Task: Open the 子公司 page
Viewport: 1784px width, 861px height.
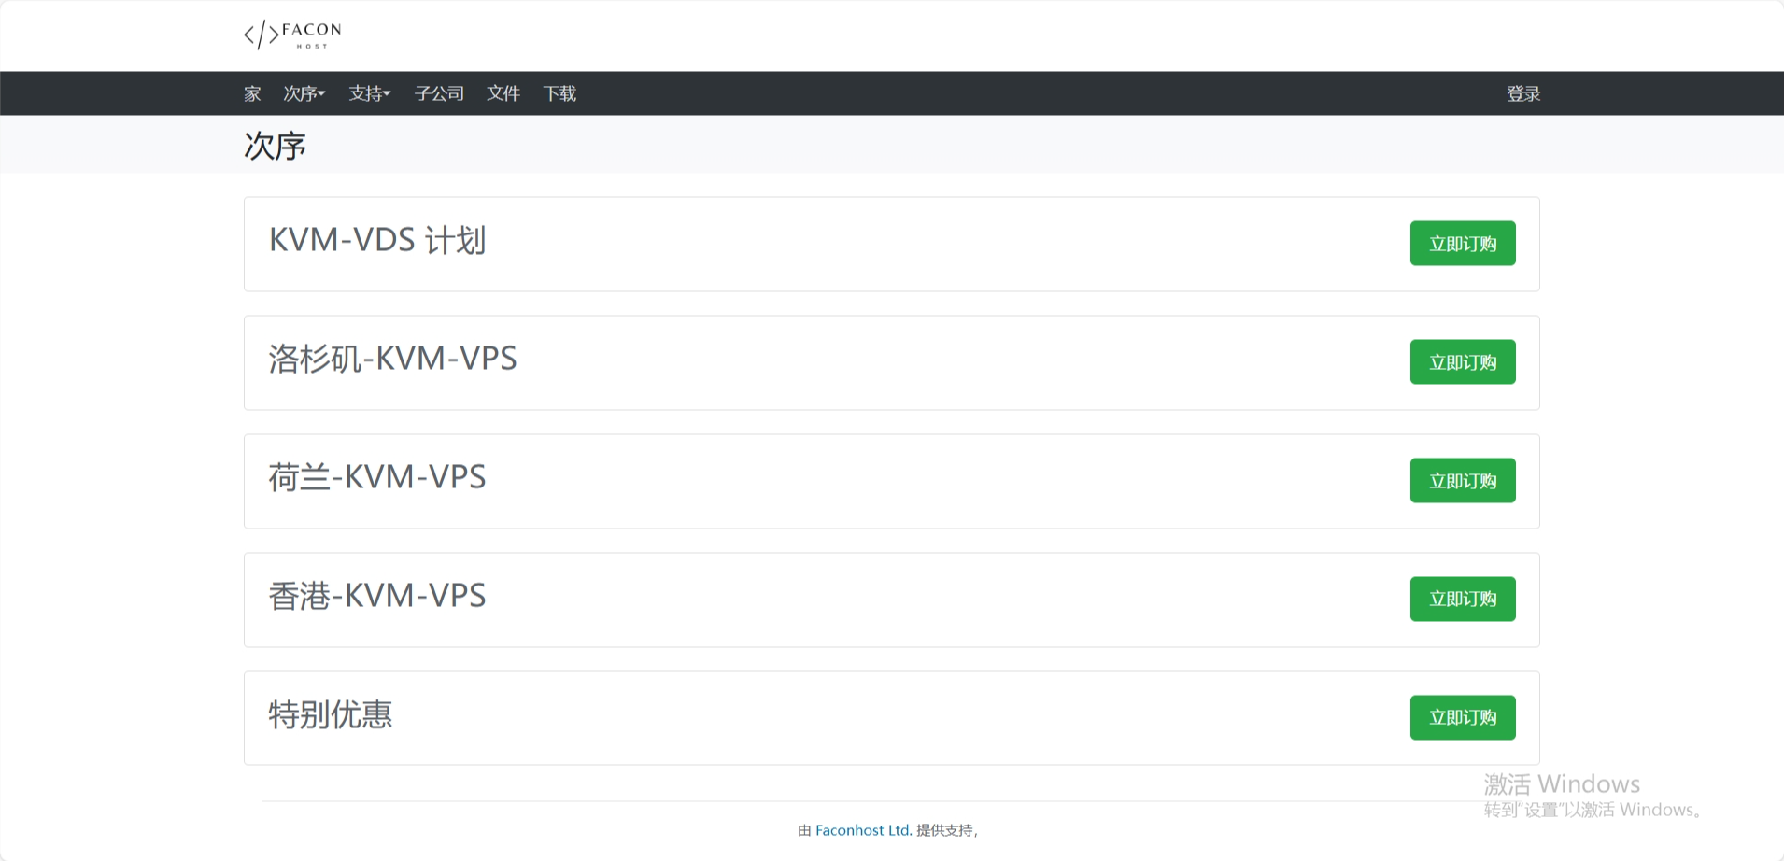Action: point(439,93)
